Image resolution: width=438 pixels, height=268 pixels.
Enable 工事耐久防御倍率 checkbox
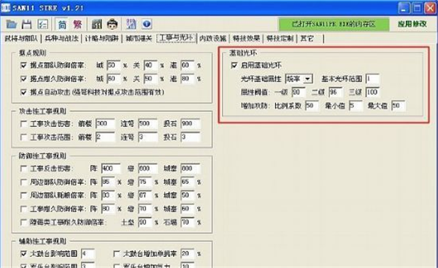[x=24, y=209]
